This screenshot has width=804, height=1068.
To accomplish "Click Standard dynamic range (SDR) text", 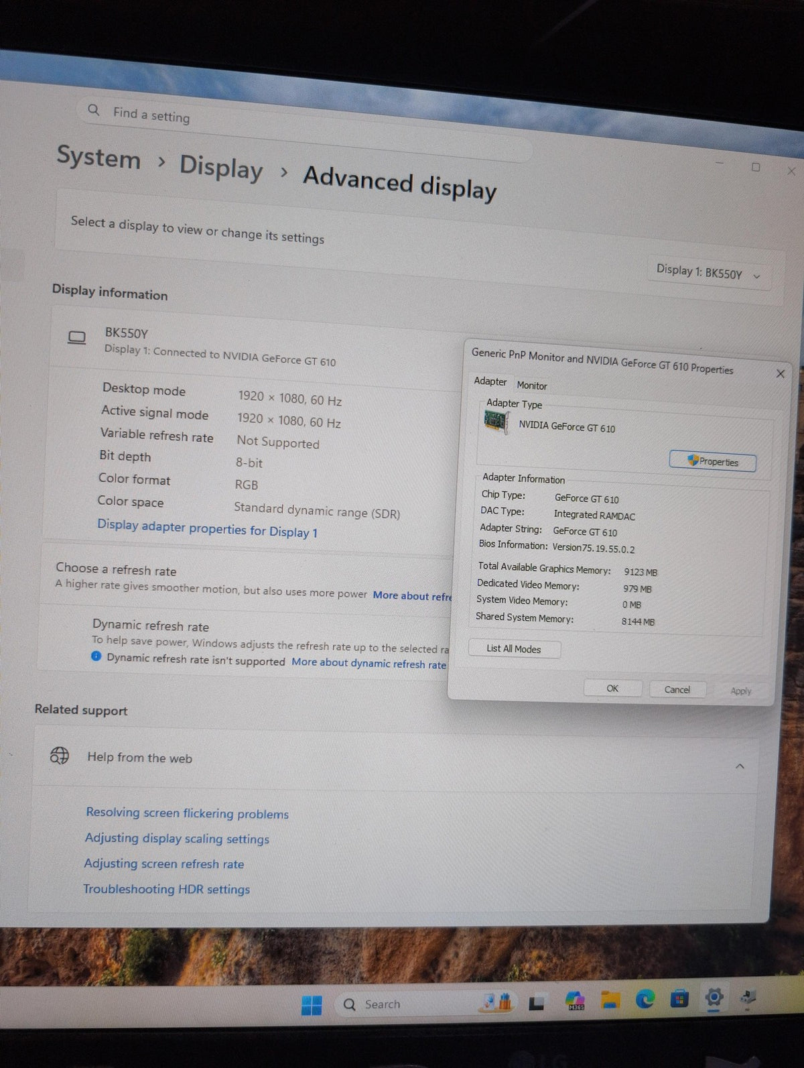I will 317,511.
